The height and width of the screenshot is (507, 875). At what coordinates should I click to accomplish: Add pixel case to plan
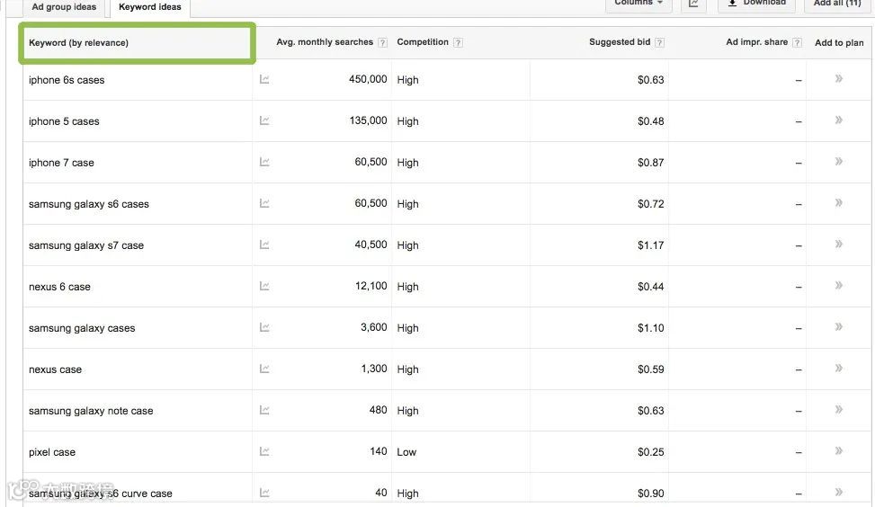tap(839, 450)
